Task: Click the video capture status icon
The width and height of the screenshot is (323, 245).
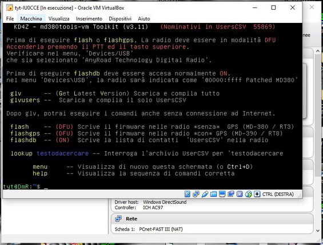Action: 231,194
